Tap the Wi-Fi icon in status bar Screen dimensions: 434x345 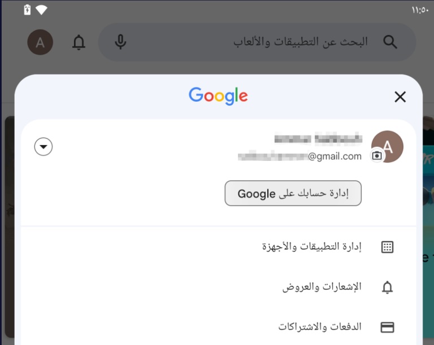coord(41,10)
